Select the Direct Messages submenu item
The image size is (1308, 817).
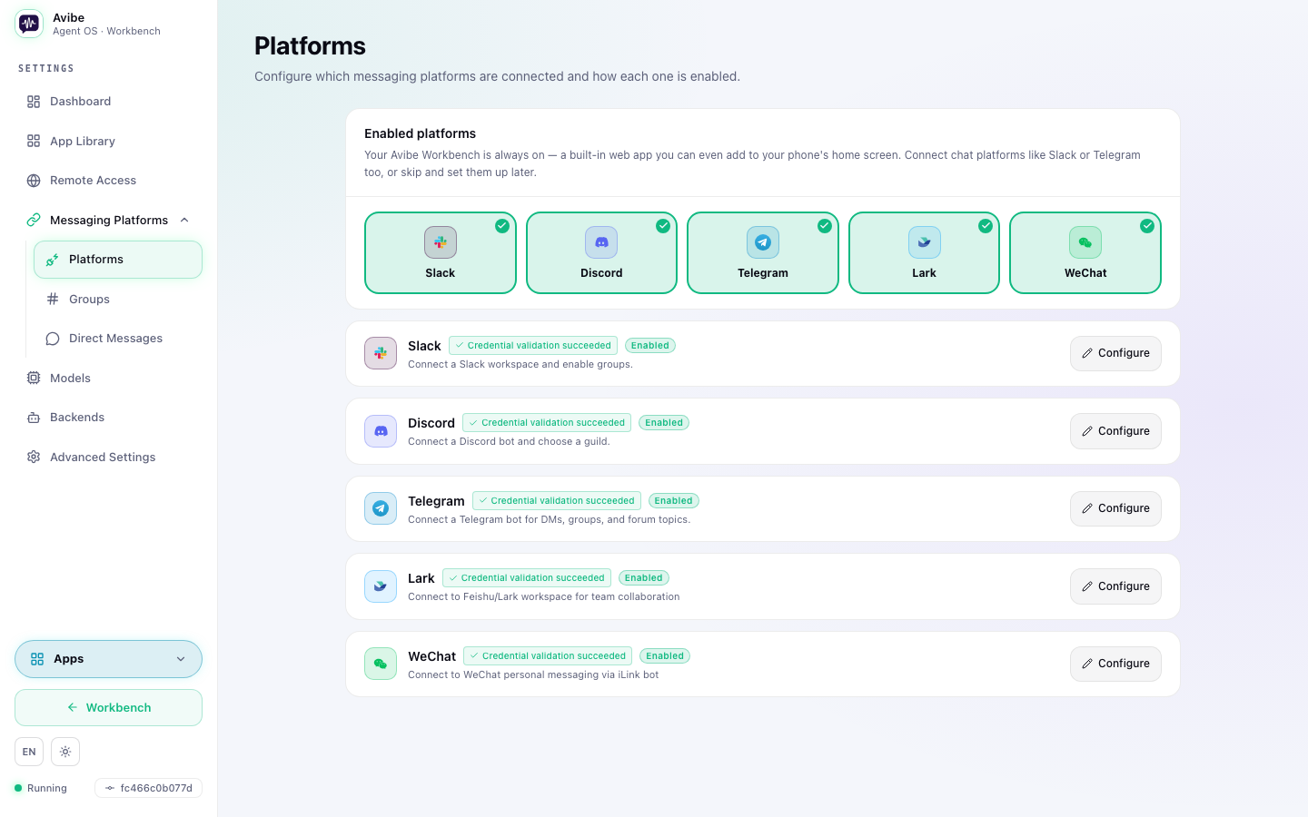pyautogui.click(x=118, y=339)
